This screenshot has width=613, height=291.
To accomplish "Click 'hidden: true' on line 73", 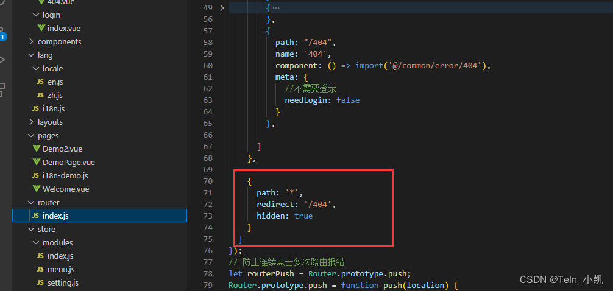I will [285, 216].
